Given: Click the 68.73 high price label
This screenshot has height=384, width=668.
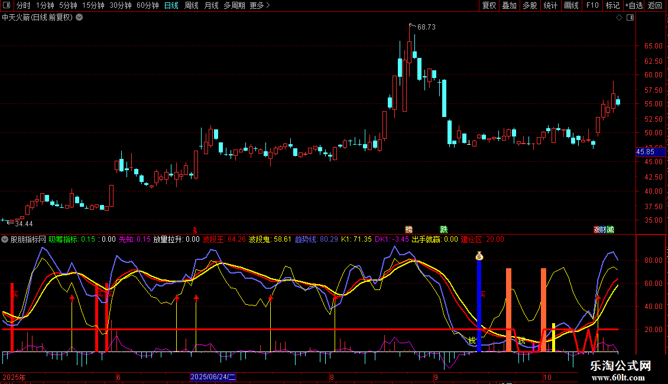Looking at the screenshot, I should pos(426,27).
